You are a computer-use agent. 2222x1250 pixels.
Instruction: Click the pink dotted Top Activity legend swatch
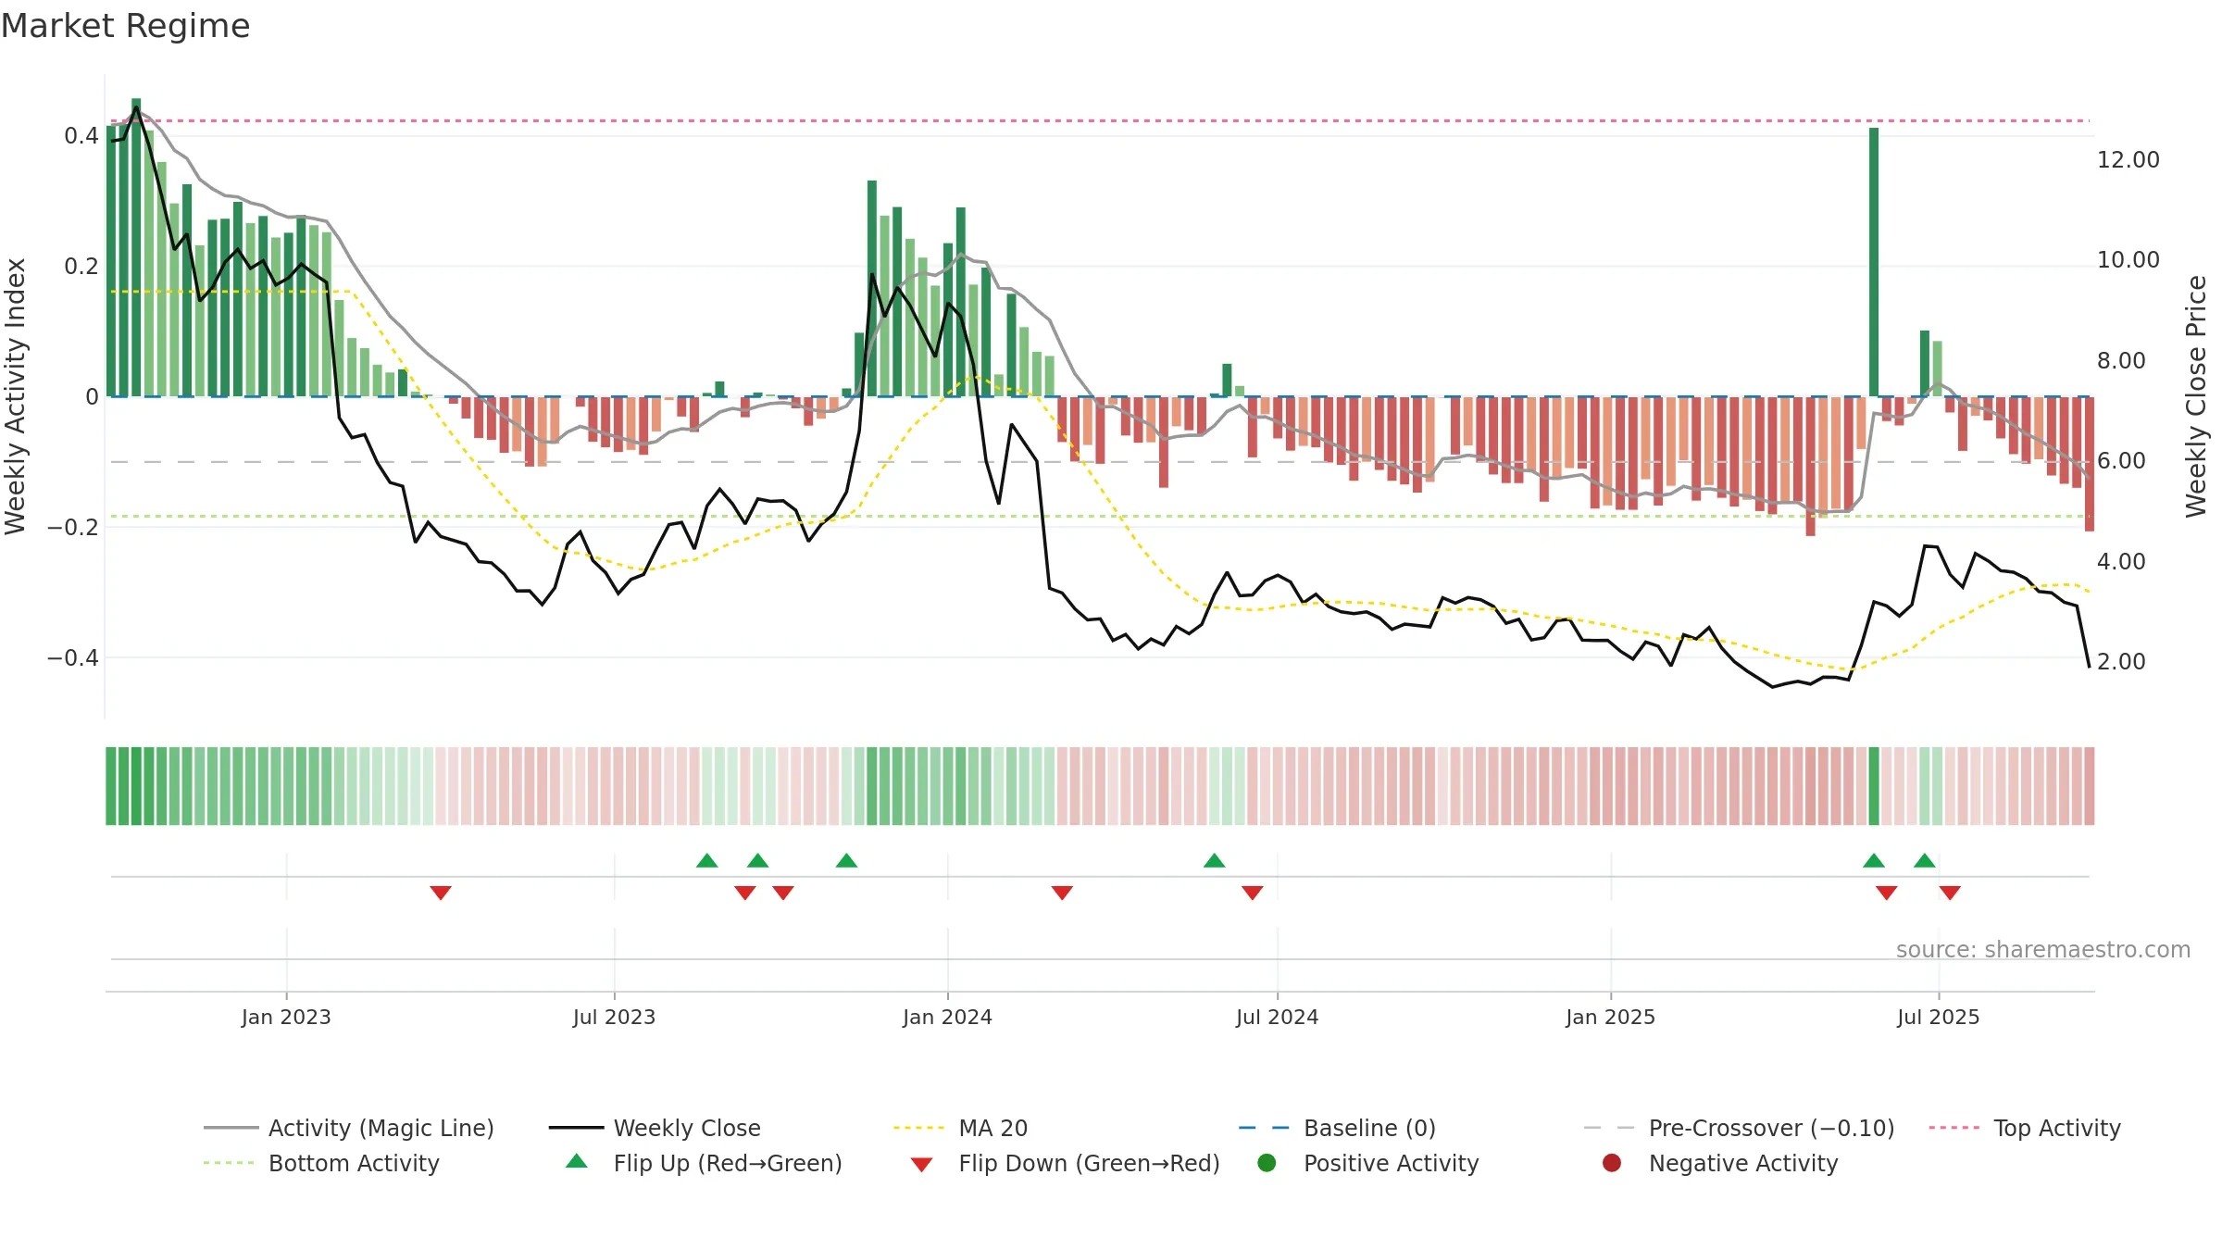pyautogui.click(x=1954, y=1128)
